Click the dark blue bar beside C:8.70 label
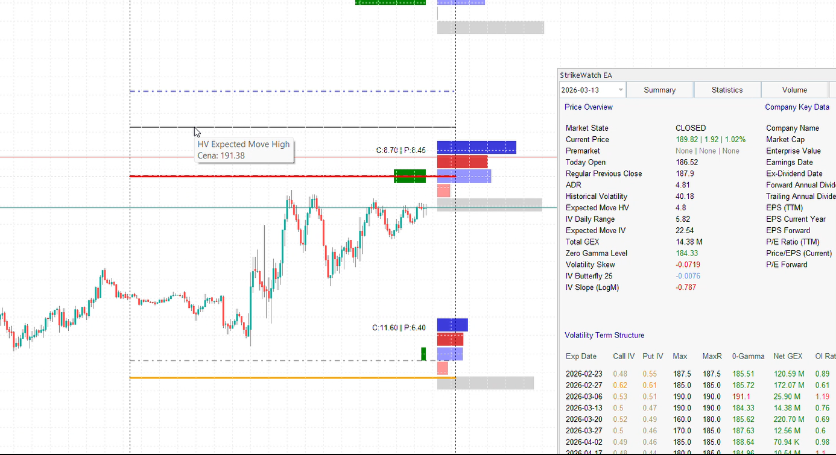Image resolution: width=836 pixels, height=455 pixels. (x=476, y=147)
